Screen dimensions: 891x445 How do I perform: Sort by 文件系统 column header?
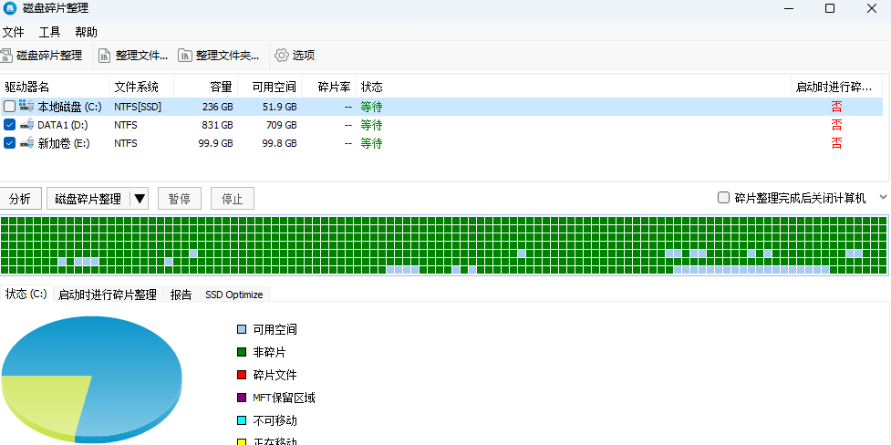pyautogui.click(x=141, y=87)
